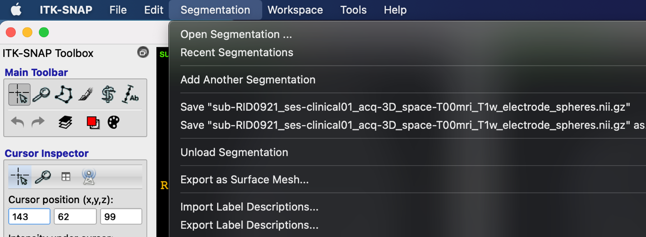Image resolution: width=646 pixels, height=237 pixels.
Task: Click the Redo arrow icon
Action: point(38,122)
